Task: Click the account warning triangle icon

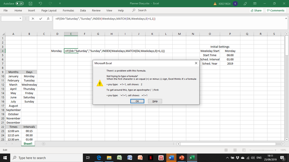Action: tap(215, 4)
